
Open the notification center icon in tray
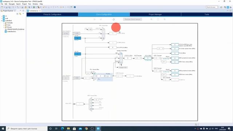click(x=229, y=128)
